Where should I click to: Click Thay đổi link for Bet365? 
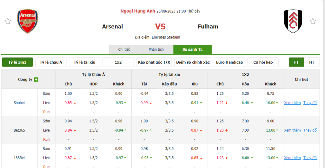click(x=310, y=130)
